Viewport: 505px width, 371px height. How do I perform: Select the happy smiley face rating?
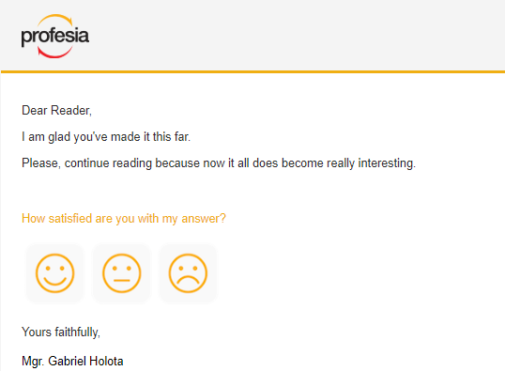click(x=54, y=273)
